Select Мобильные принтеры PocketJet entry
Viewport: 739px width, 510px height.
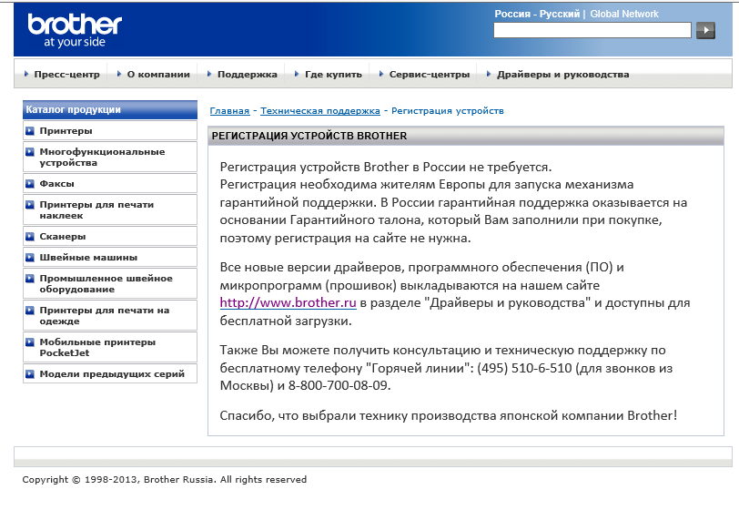point(110,347)
